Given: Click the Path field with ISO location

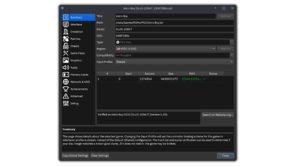Looking at the screenshot, I should point(174,23).
